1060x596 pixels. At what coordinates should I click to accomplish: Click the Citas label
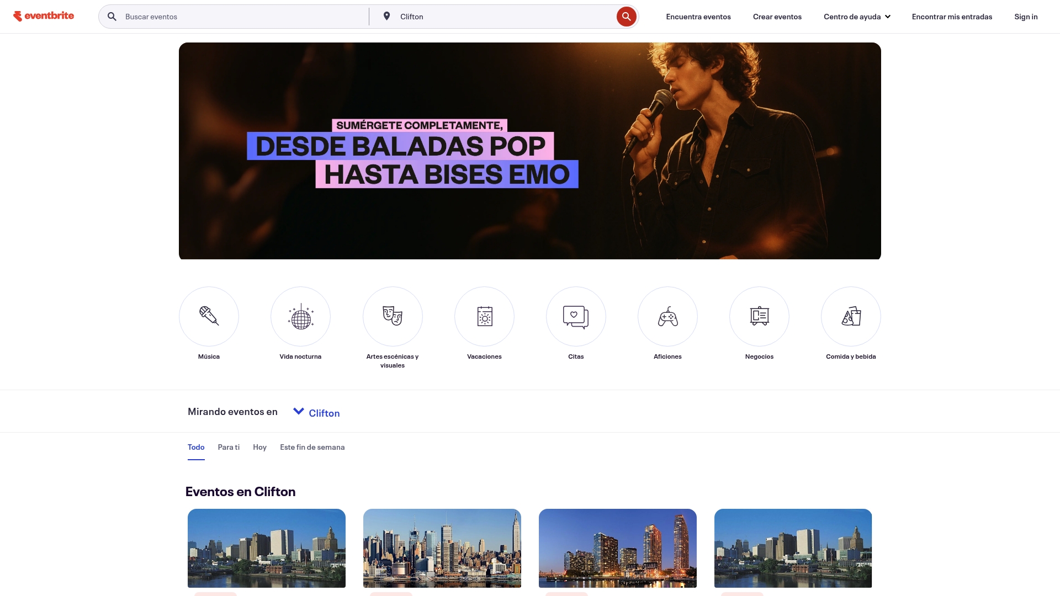576,356
